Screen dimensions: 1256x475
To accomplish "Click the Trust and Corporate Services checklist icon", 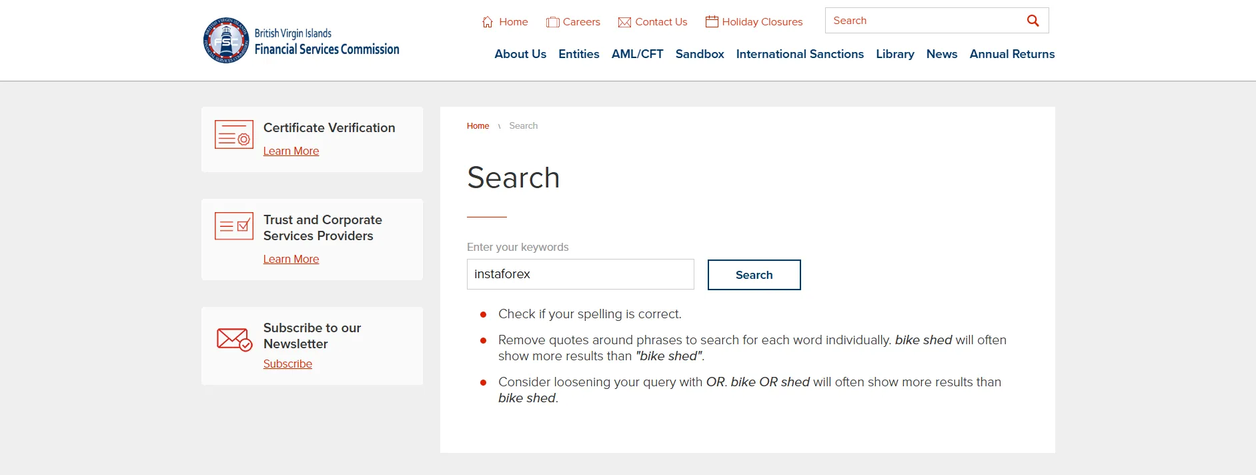I will tap(234, 226).
